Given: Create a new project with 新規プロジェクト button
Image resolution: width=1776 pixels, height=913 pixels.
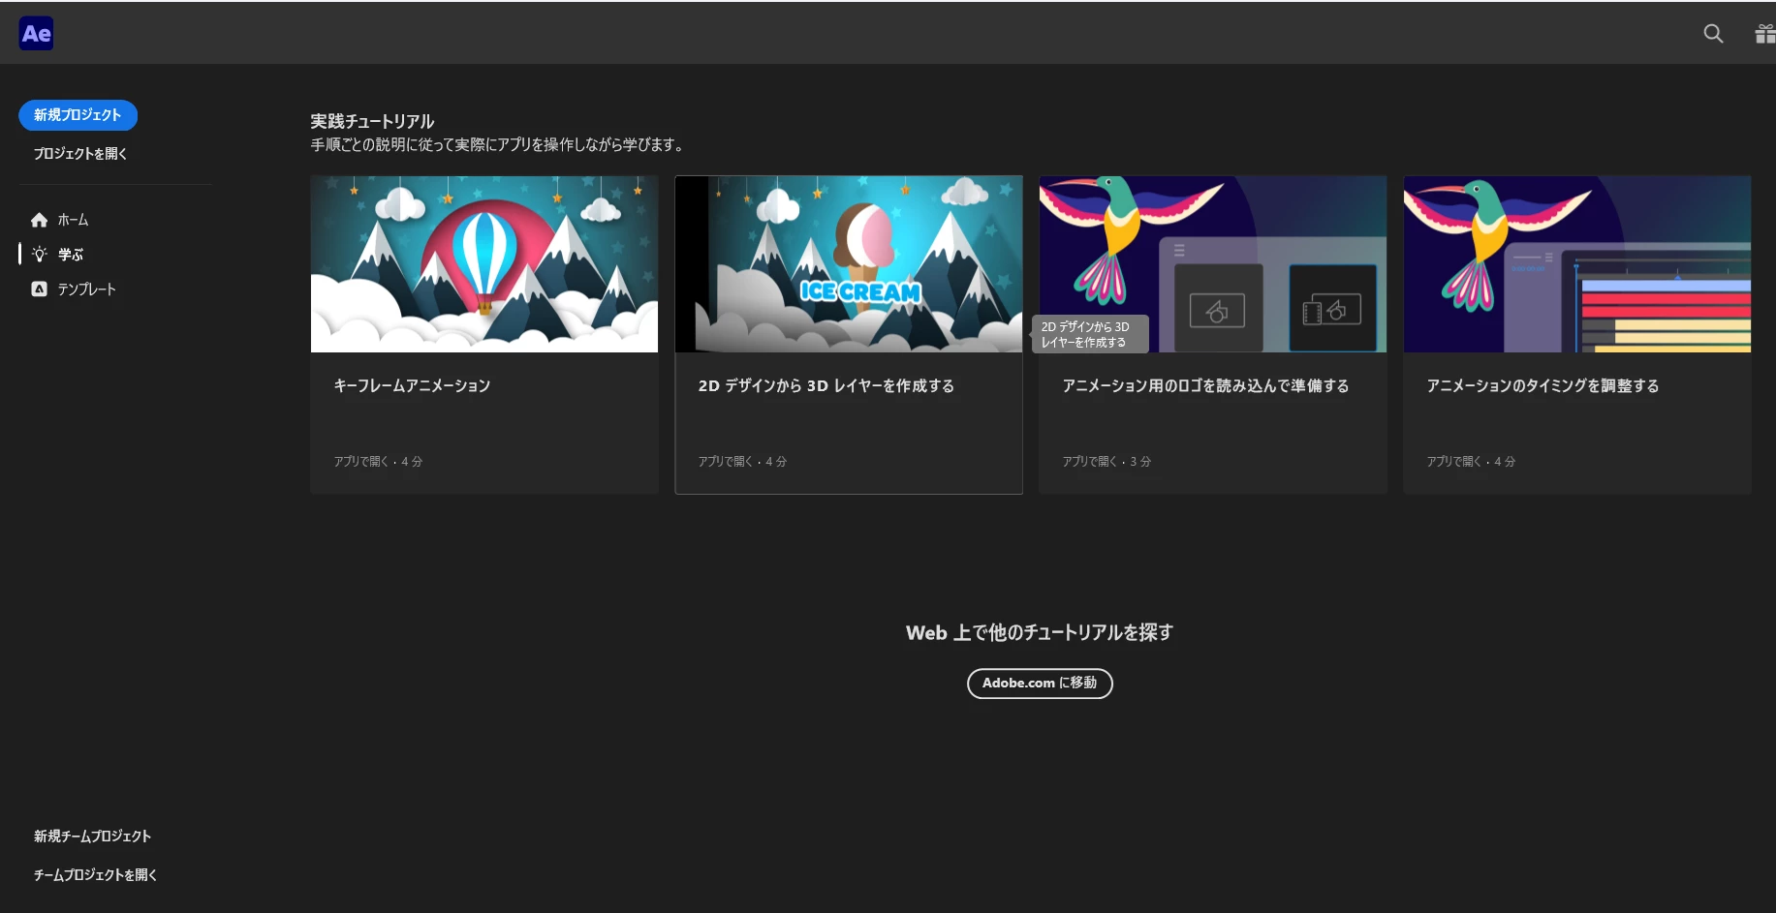Looking at the screenshot, I should [x=78, y=115].
